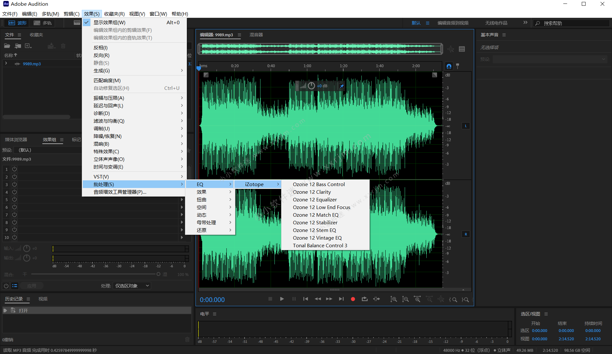Click the Pause transport button
612x354 pixels.
(x=294, y=299)
